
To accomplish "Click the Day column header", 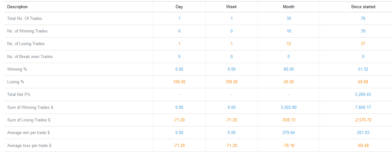I will pyautogui.click(x=179, y=7).
